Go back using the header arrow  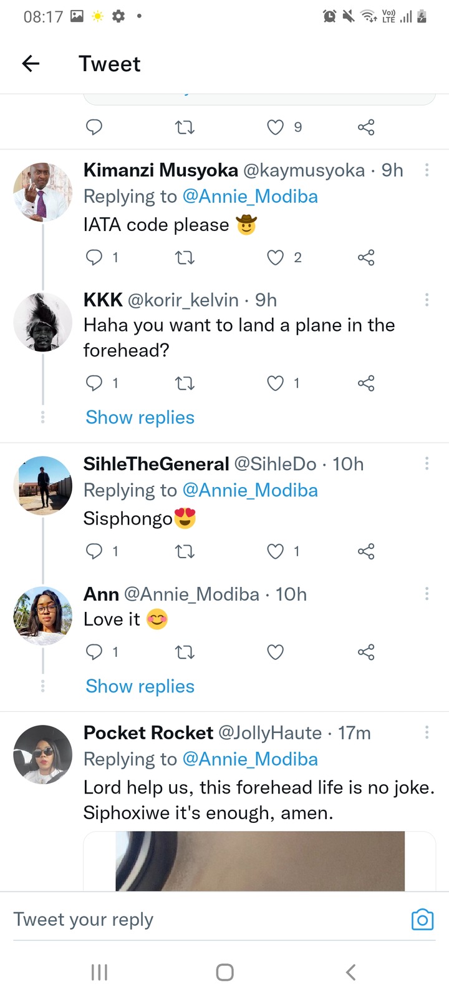pyautogui.click(x=31, y=63)
